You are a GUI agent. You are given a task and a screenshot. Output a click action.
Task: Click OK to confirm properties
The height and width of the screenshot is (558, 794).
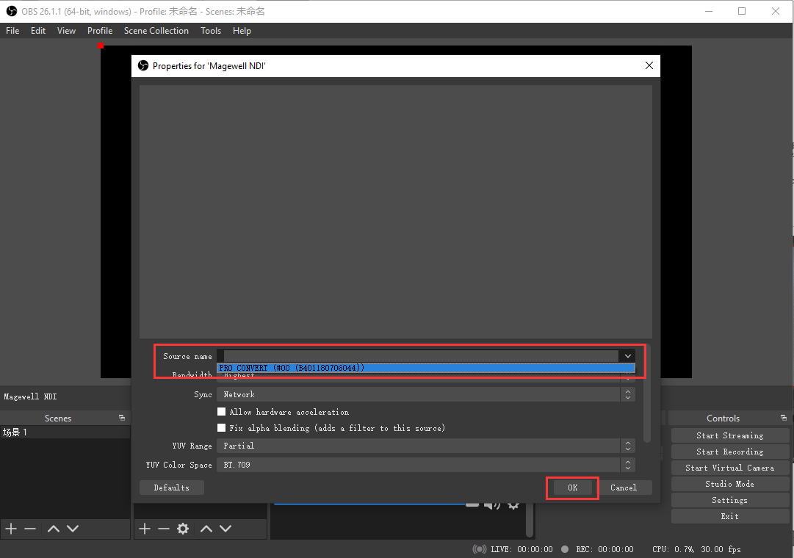pyautogui.click(x=572, y=488)
